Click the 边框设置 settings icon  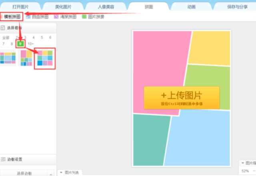click(3, 159)
